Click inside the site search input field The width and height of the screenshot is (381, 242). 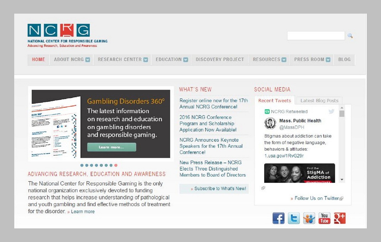click(316, 36)
